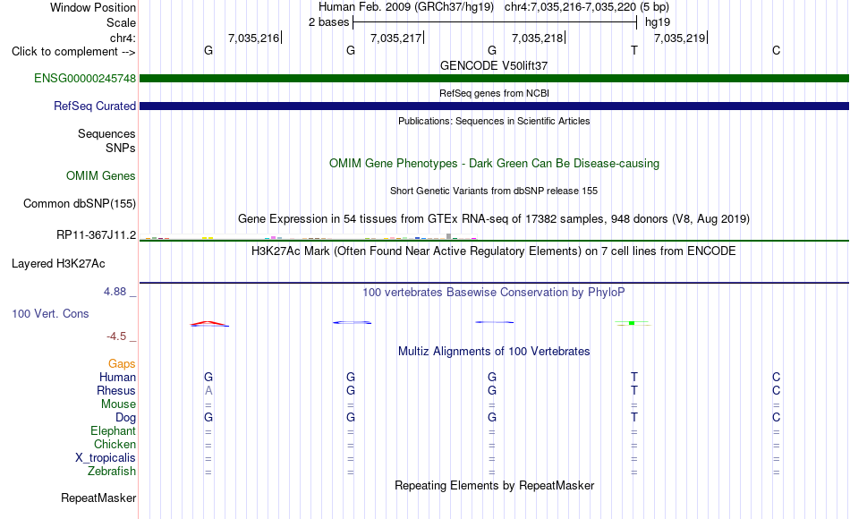Open Multiz Alignments of 100 Vertebrates title
850x519 pixels.
[494, 352]
